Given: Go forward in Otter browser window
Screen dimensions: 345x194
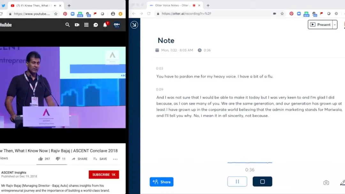Looking at the screenshot, I should point(141,14).
